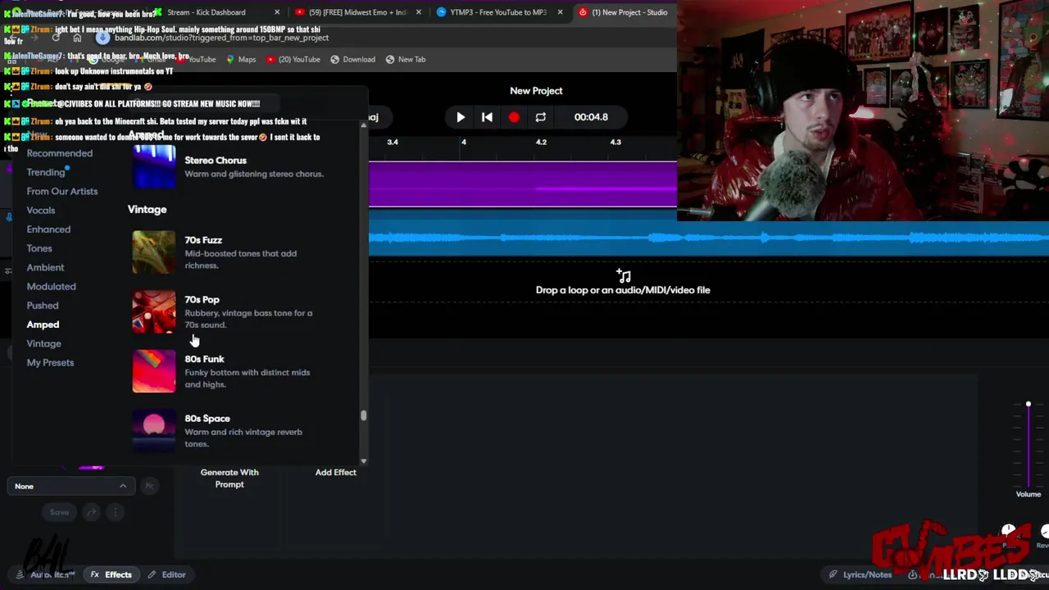Screen dimensions: 1049x590
Task: Open the Ambient preset category
Action: tap(45, 267)
